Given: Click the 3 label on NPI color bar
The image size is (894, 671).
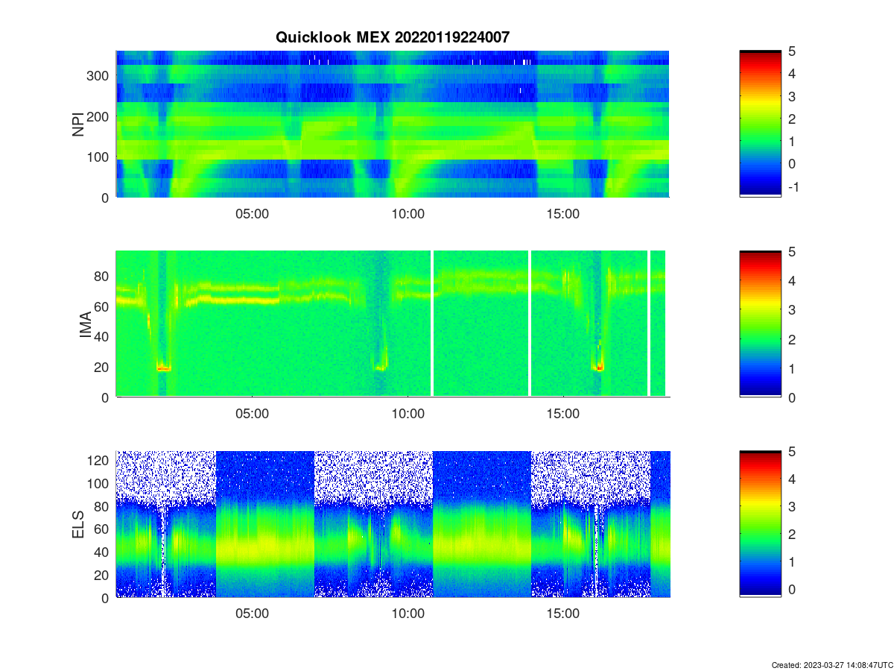Looking at the screenshot, I should point(793,96).
